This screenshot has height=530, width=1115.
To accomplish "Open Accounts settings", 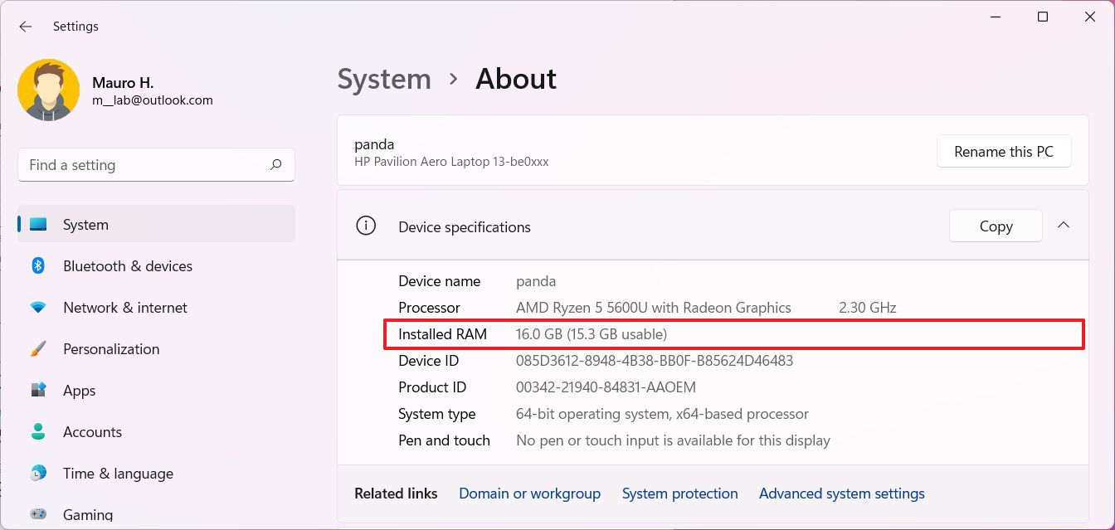I will 92,431.
